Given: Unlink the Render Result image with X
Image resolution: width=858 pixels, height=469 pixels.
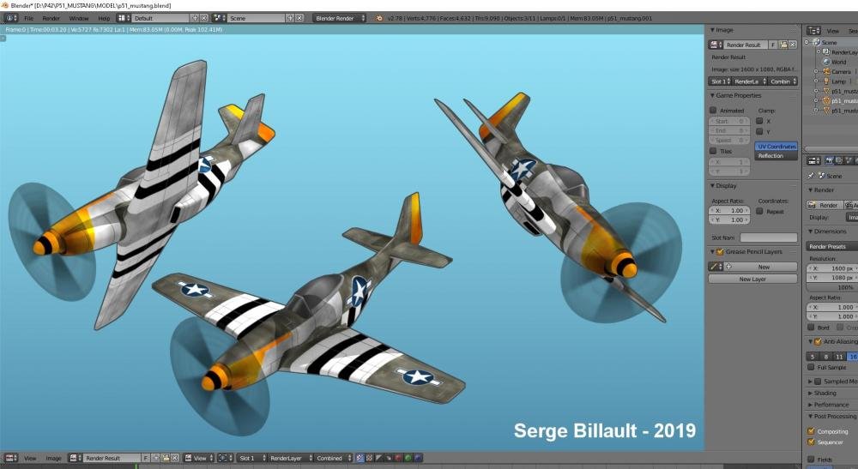Looking at the screenshot, I should [x=793, y=45].
